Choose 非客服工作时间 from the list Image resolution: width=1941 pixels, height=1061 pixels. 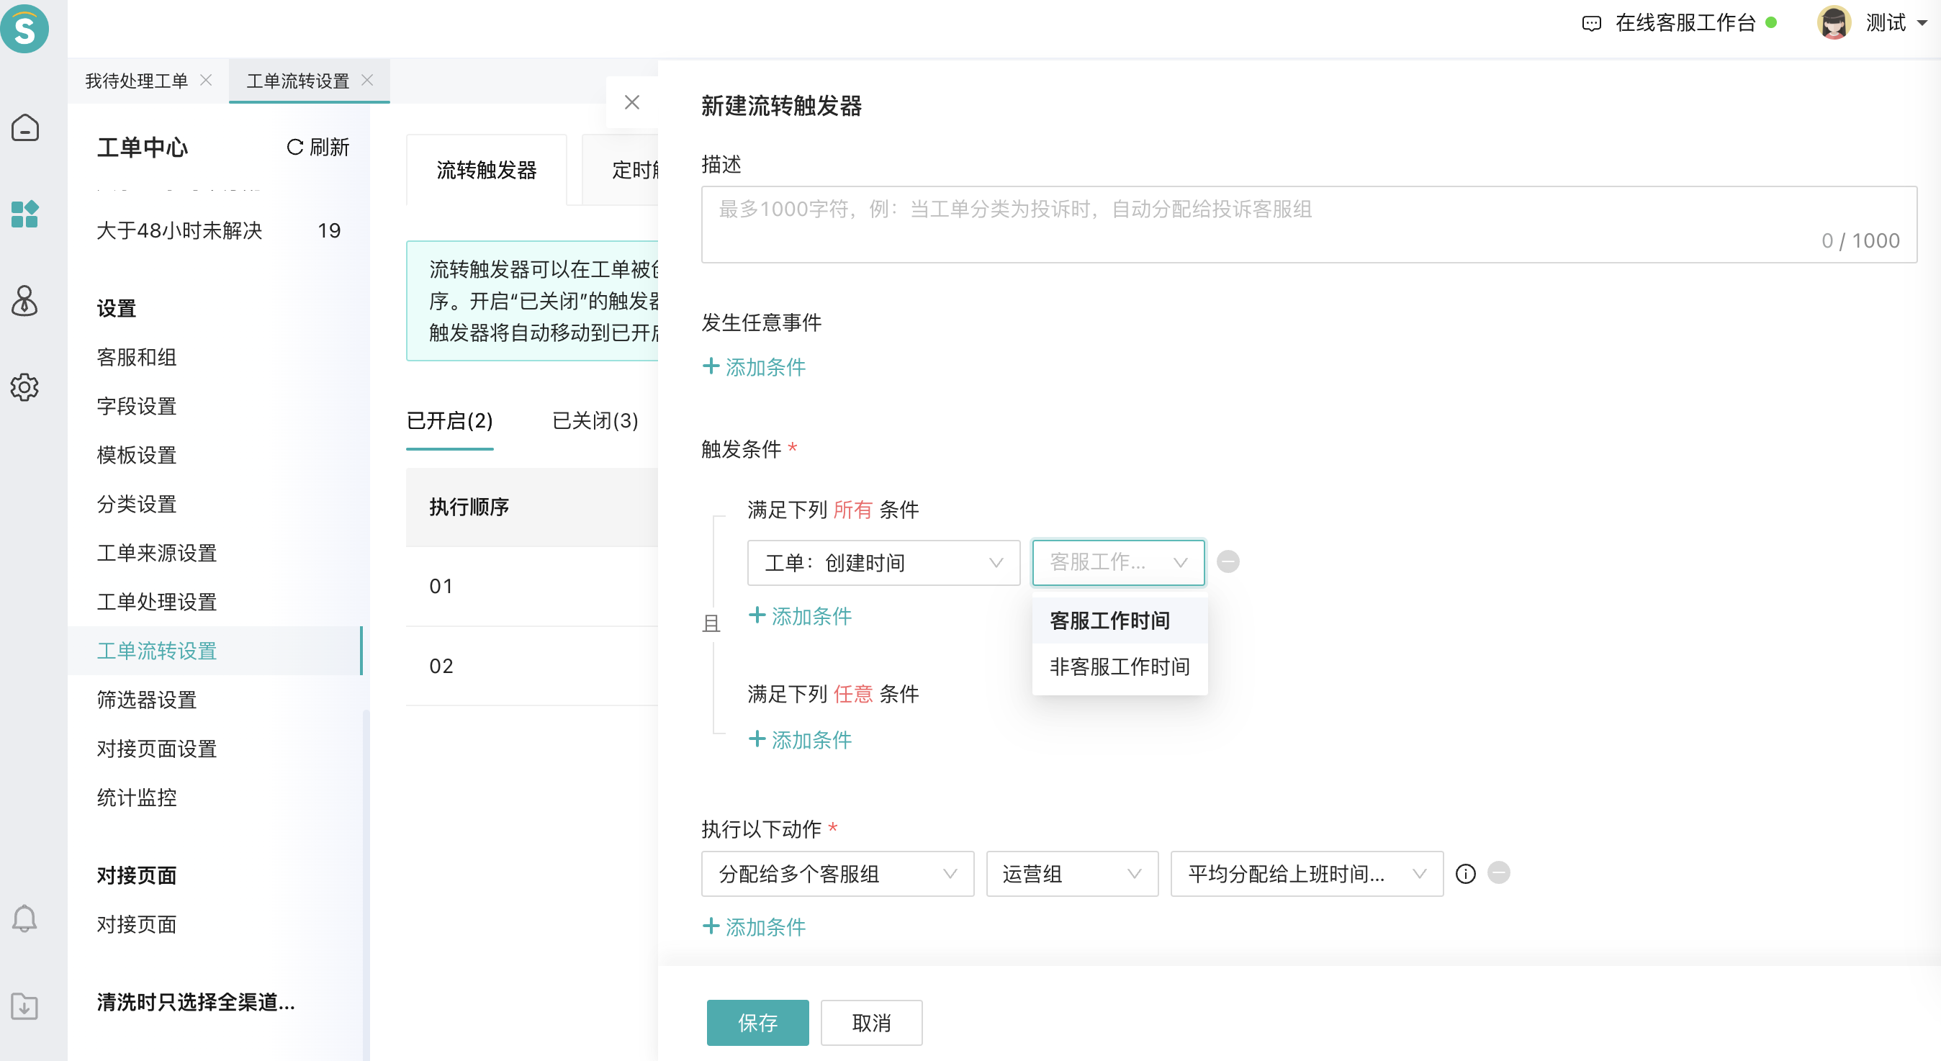coord(1120,666)
